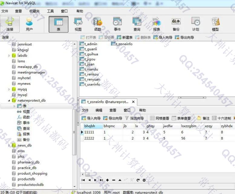Image resolution: width=235 pixels, height=194 pixels.
Task: Click the refresh records icon
Action: (x=138, y=180)
